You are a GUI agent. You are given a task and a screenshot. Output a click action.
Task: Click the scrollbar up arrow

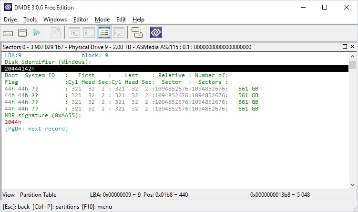point(353,56)
